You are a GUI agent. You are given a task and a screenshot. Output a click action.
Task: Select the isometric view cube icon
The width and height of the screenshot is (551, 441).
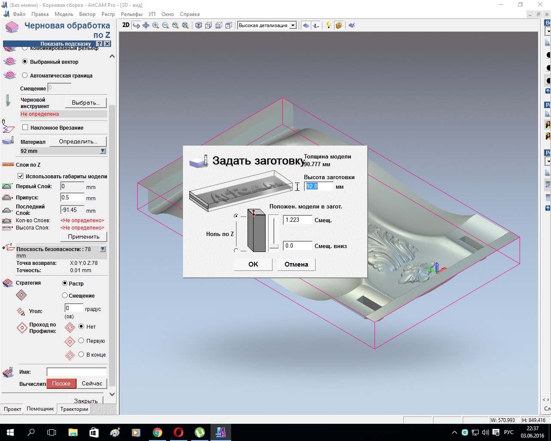point(198,25)
